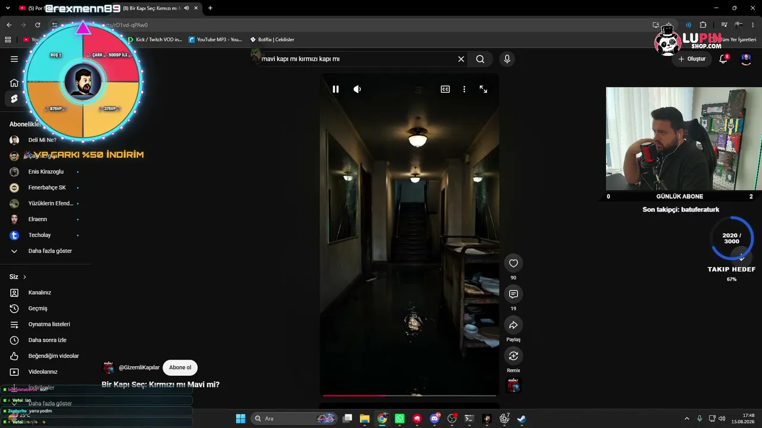
Task: Open YouTube notifications bell
Action: coord(723,59)
